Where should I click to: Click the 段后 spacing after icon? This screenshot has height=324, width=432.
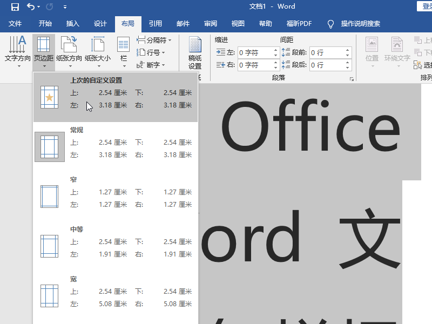click(x=286, y=65)
